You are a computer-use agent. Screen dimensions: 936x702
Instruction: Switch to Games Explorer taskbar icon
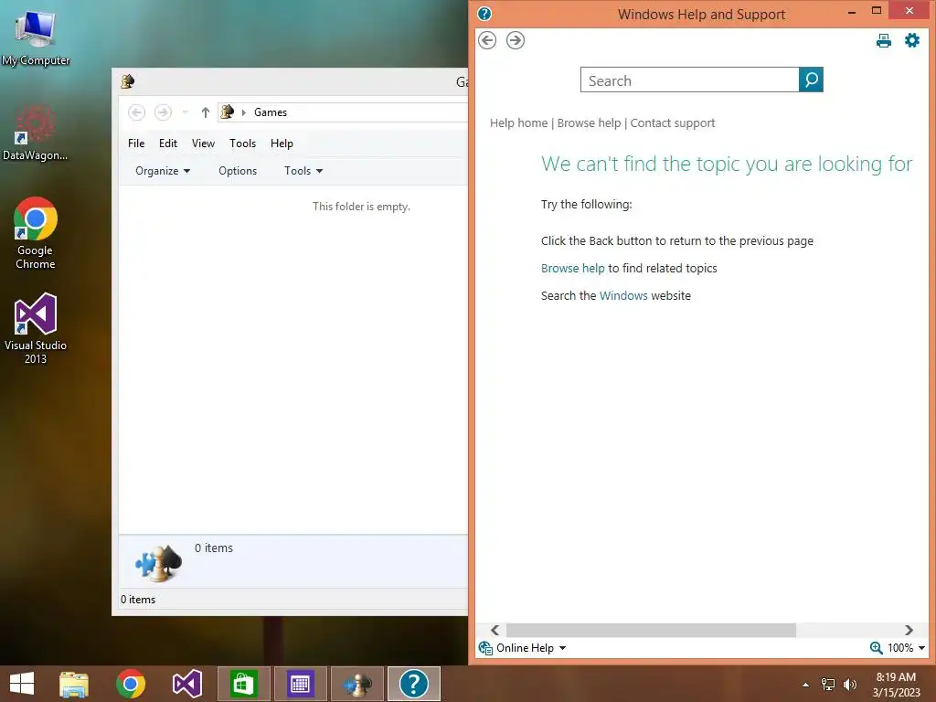(x=357, y=684)
